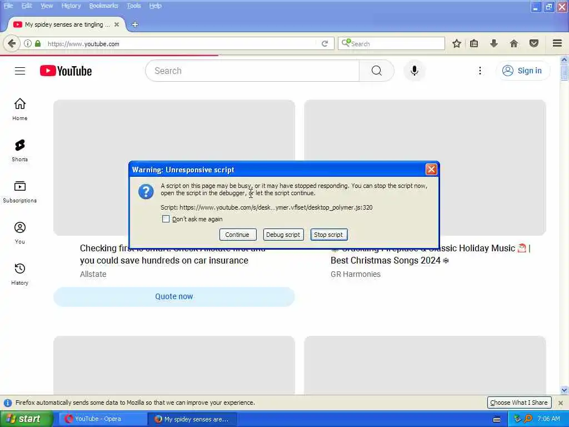
Task: Toggle YouTube guide hamburger menu
Action: 20,71
